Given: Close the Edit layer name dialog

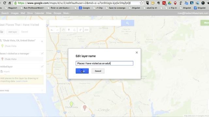Looking at the screenshot, I should coord(137,53).
